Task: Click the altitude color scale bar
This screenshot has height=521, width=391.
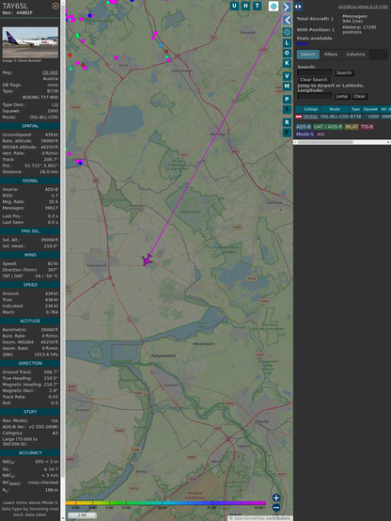Action: point(165,503)
